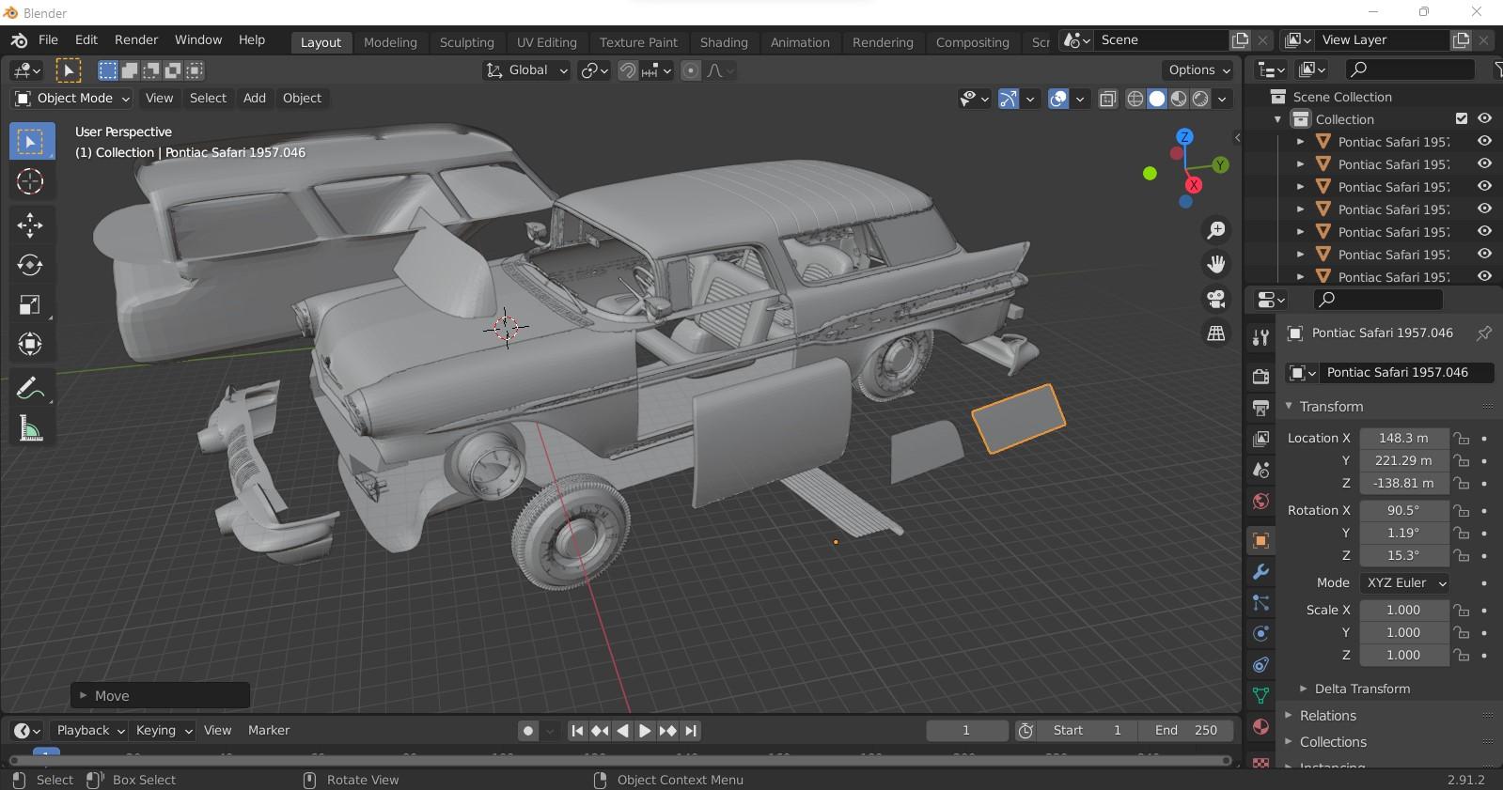Choose the Move tool in toolbar
This screenshot has width=1503, height=790.
(30, 225)
